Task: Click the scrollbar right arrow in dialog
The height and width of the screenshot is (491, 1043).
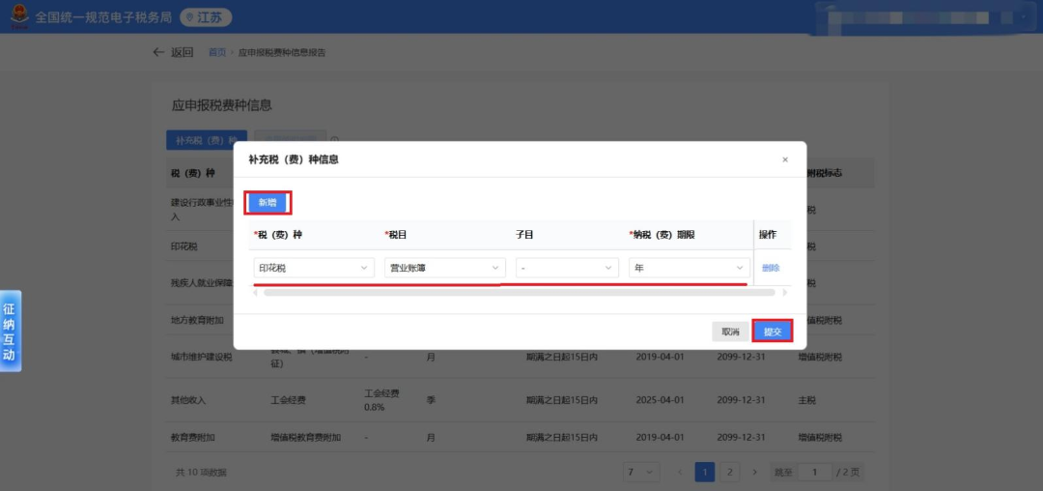Action: click(784, 292)
